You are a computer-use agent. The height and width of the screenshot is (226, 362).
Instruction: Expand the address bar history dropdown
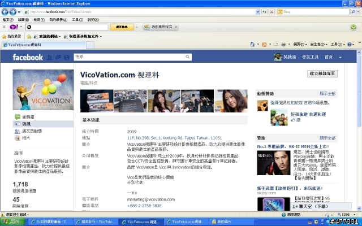click(x=258, y=12)
